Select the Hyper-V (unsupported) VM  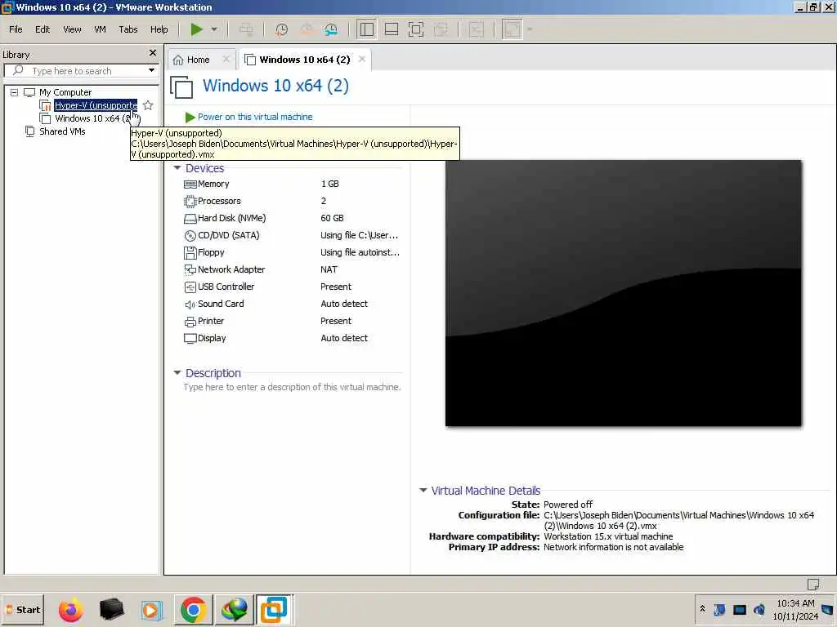(96, 105)
